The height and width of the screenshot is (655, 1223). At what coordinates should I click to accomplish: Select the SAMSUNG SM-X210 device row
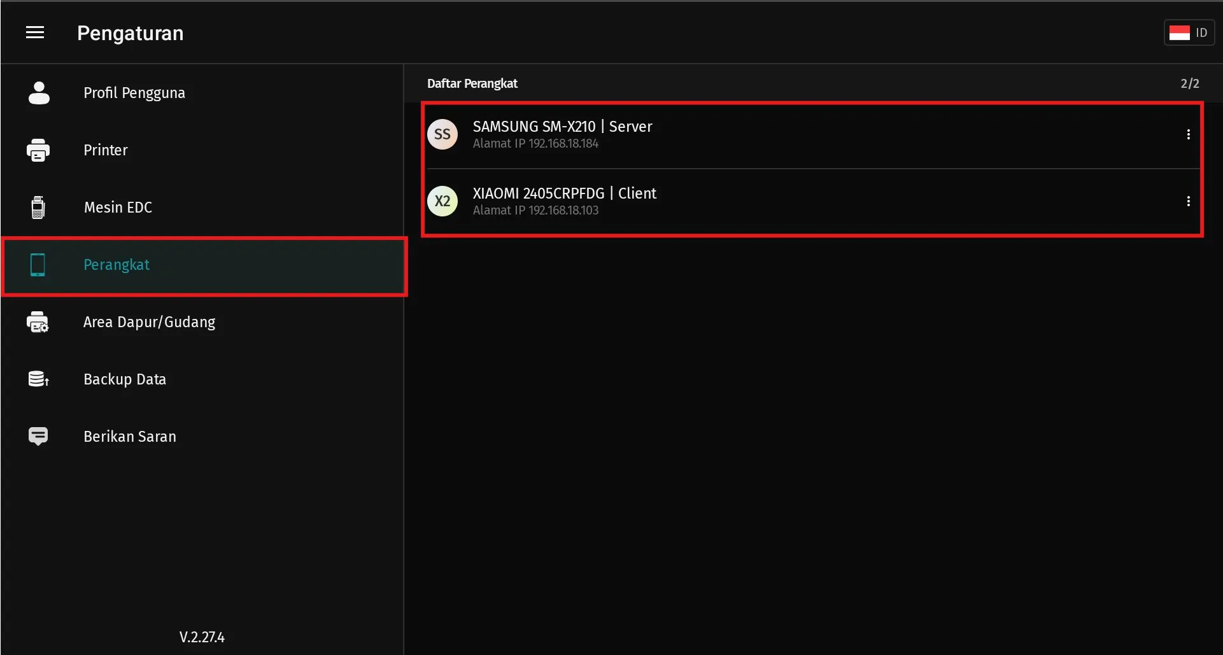coord(764,134)
